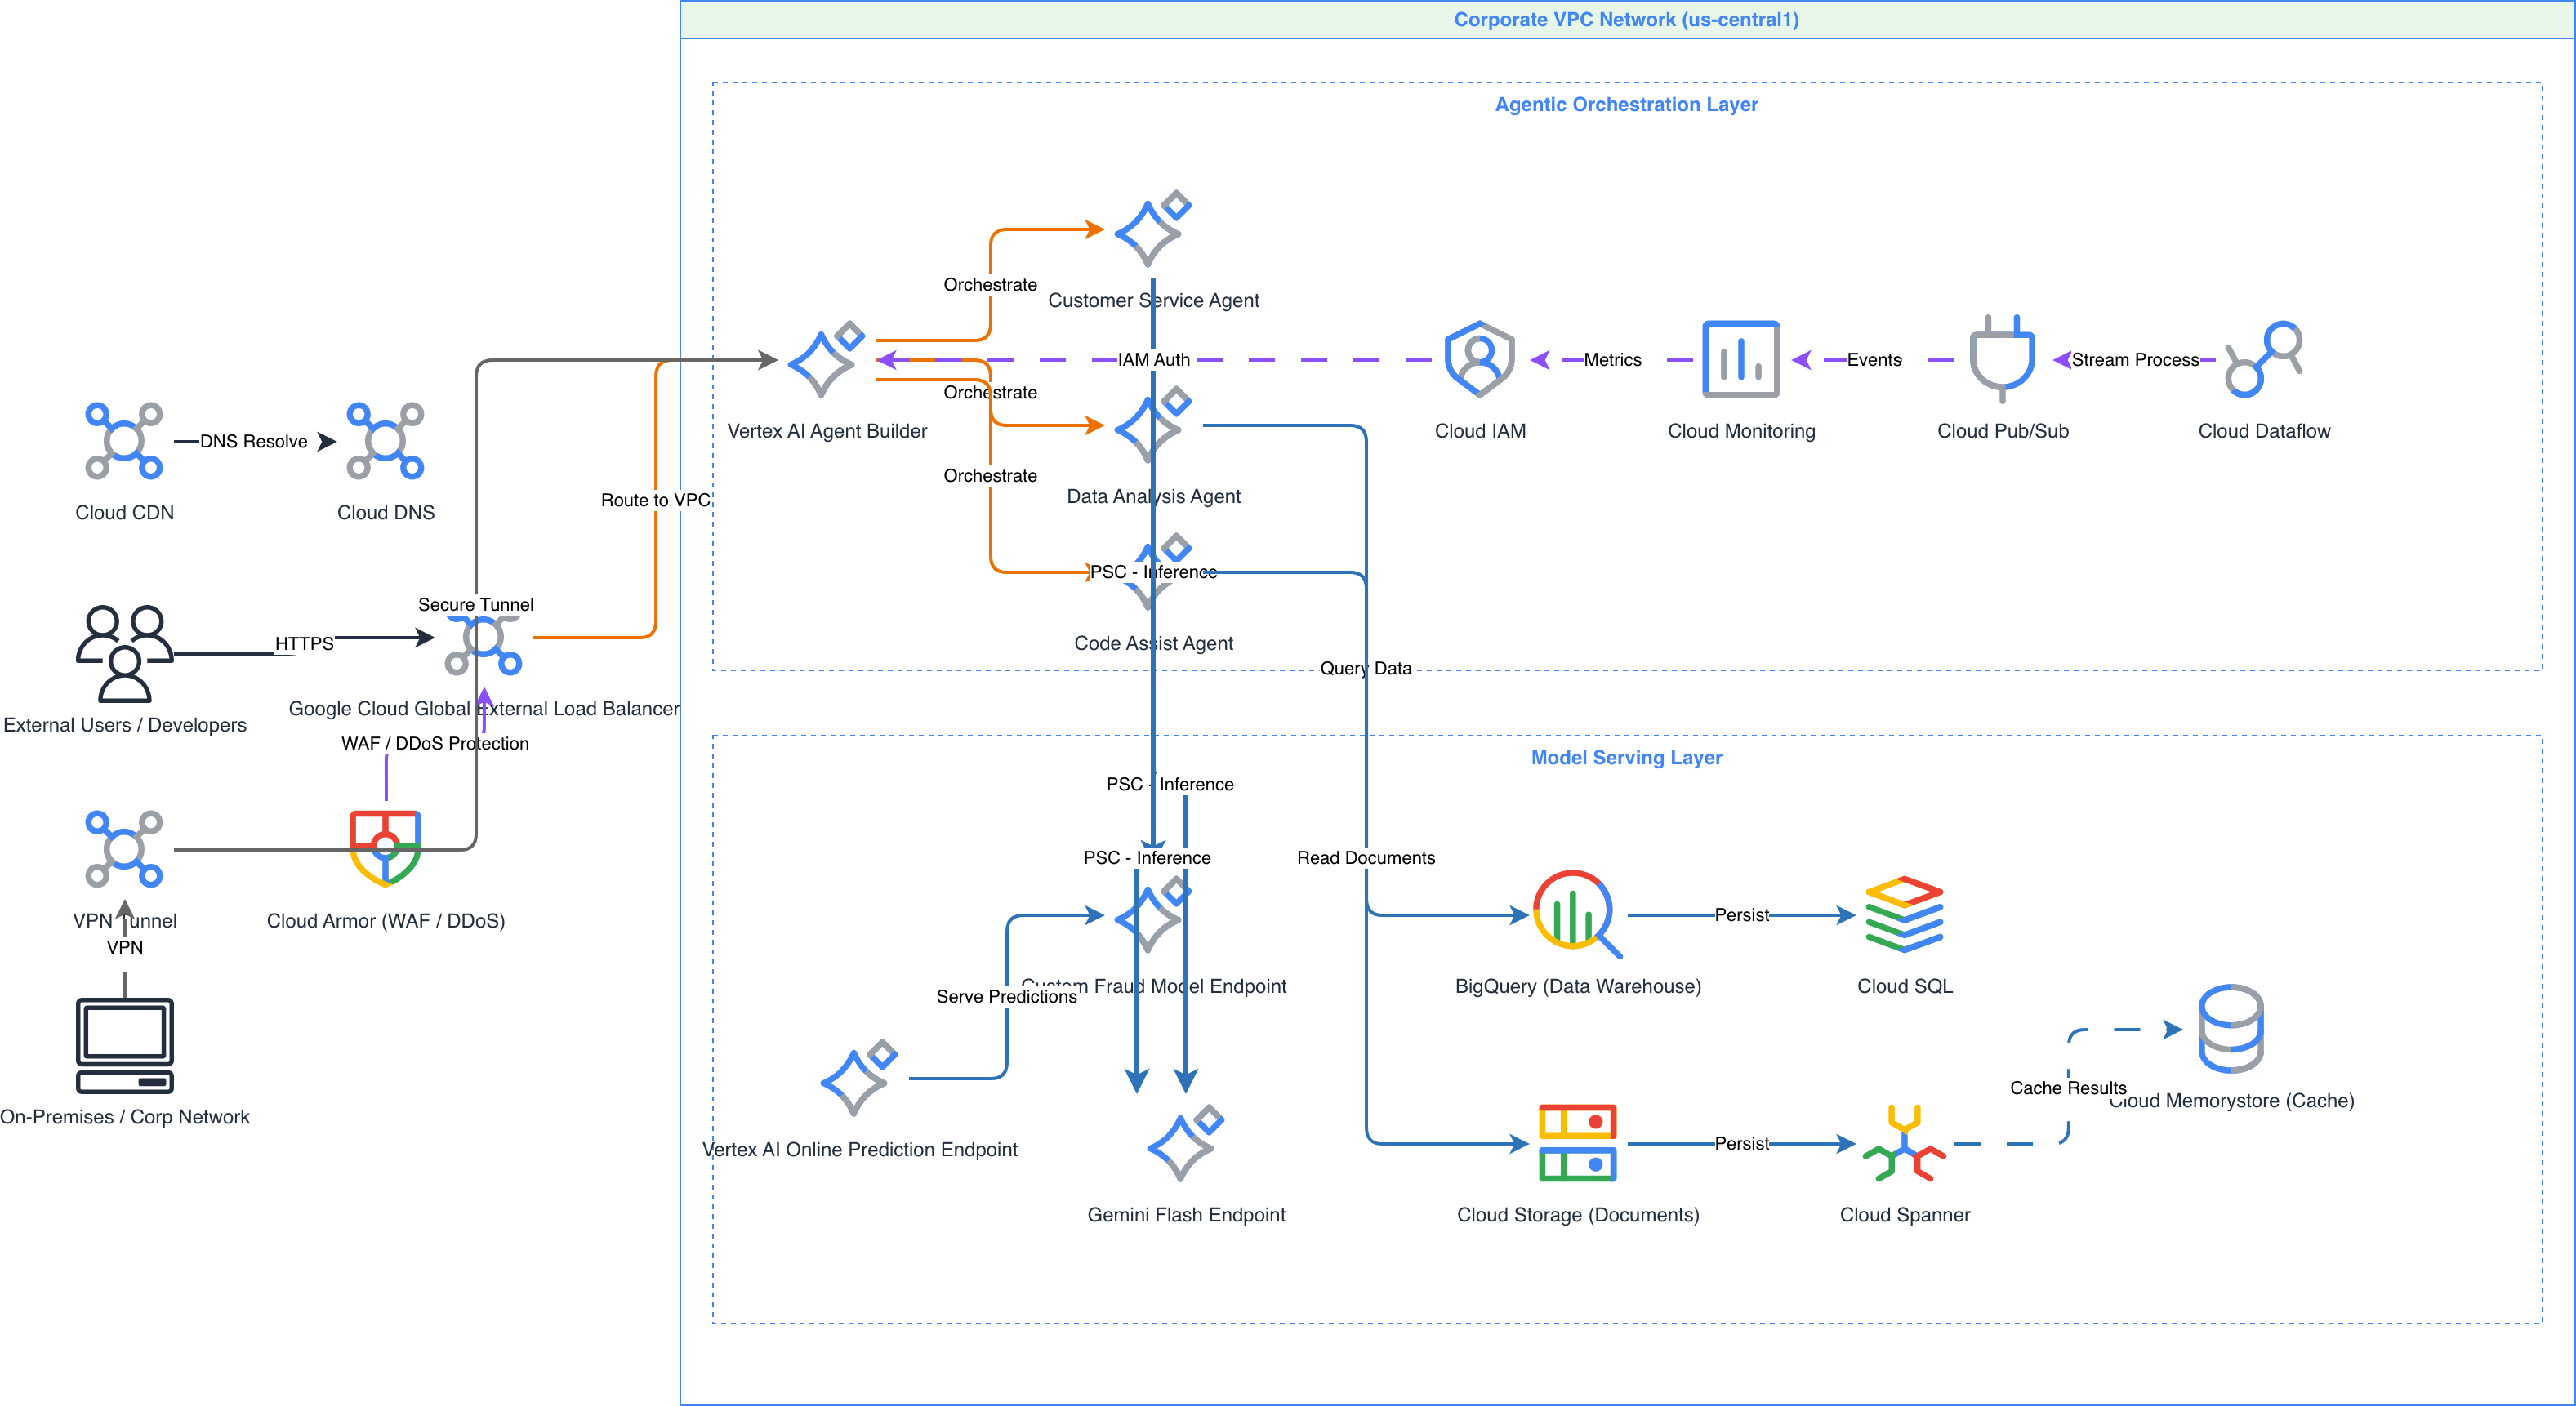Click the External Users / Developers icon
Viewport: 2576px width, 1406px height.
coord(124,653)
